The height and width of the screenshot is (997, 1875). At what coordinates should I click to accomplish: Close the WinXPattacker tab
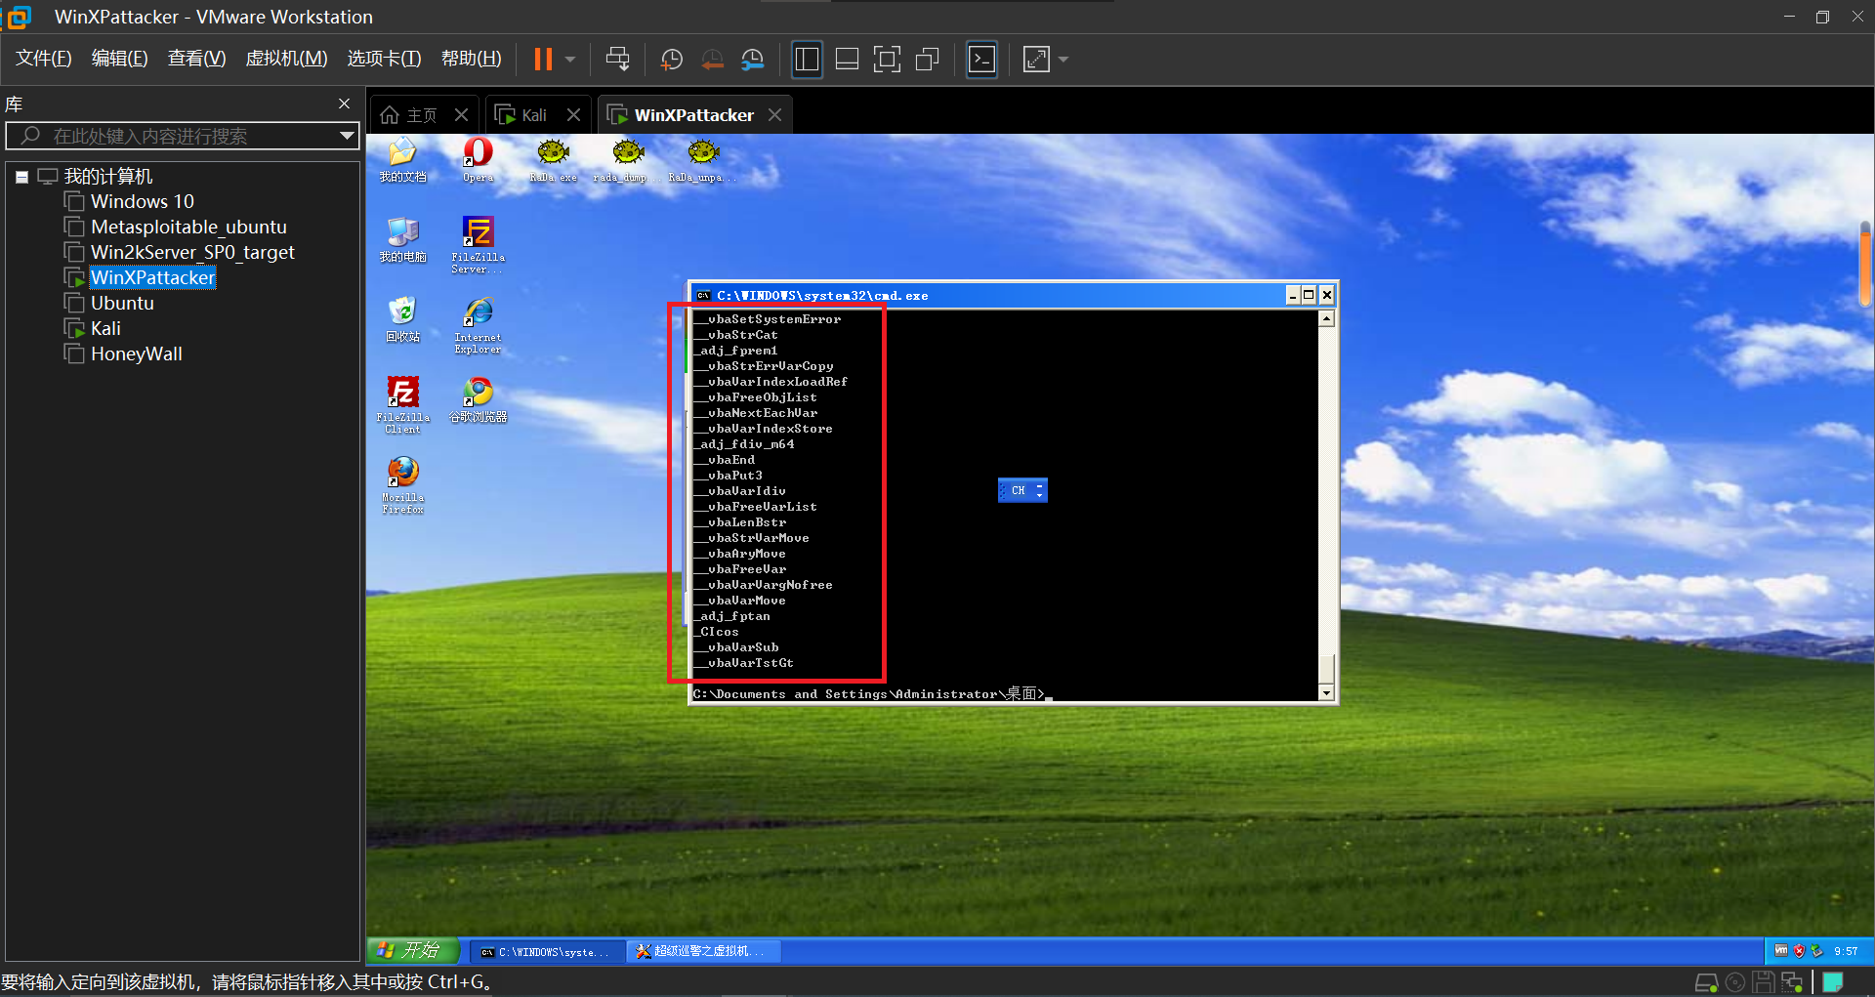(775, 115)
